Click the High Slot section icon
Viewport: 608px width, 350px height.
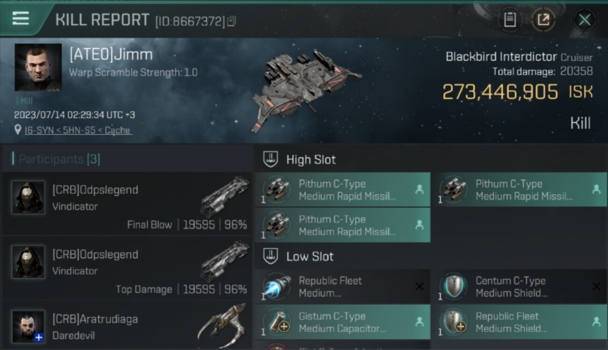point(271,159)
